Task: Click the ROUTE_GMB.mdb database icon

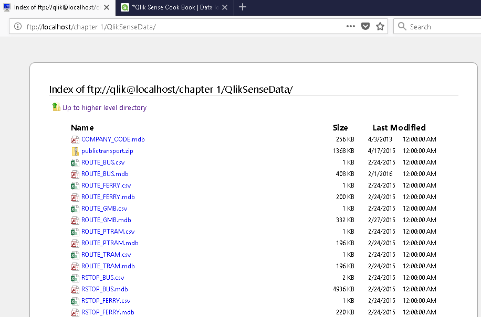Action: (x=75, y=221)
